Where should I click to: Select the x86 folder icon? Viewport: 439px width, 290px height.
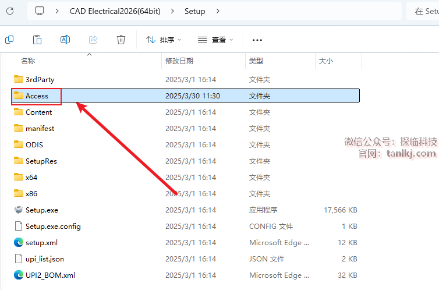(19, 193)
